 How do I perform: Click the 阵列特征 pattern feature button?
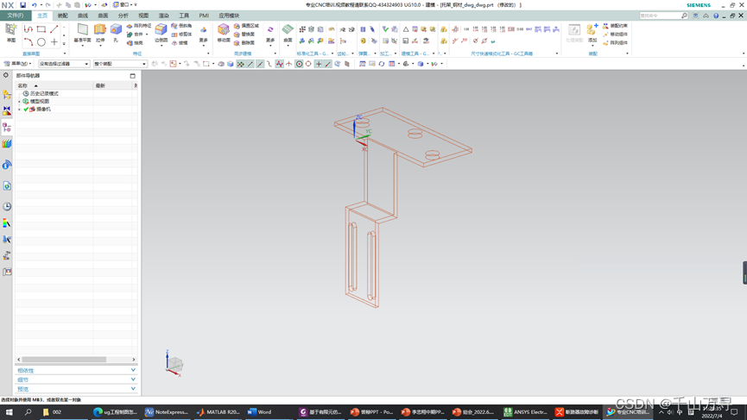tap(139, 26)
